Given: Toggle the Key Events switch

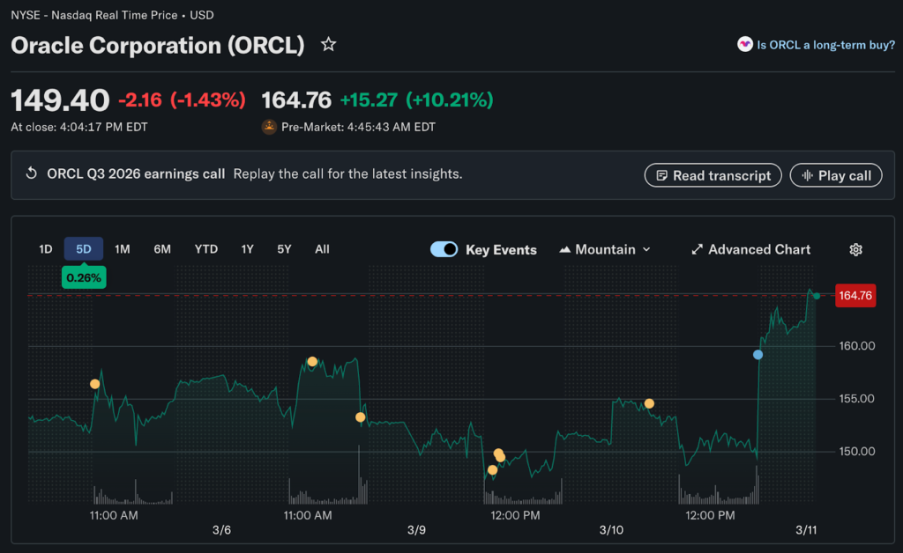Looking at the screenshot, I should click(444, 249).
